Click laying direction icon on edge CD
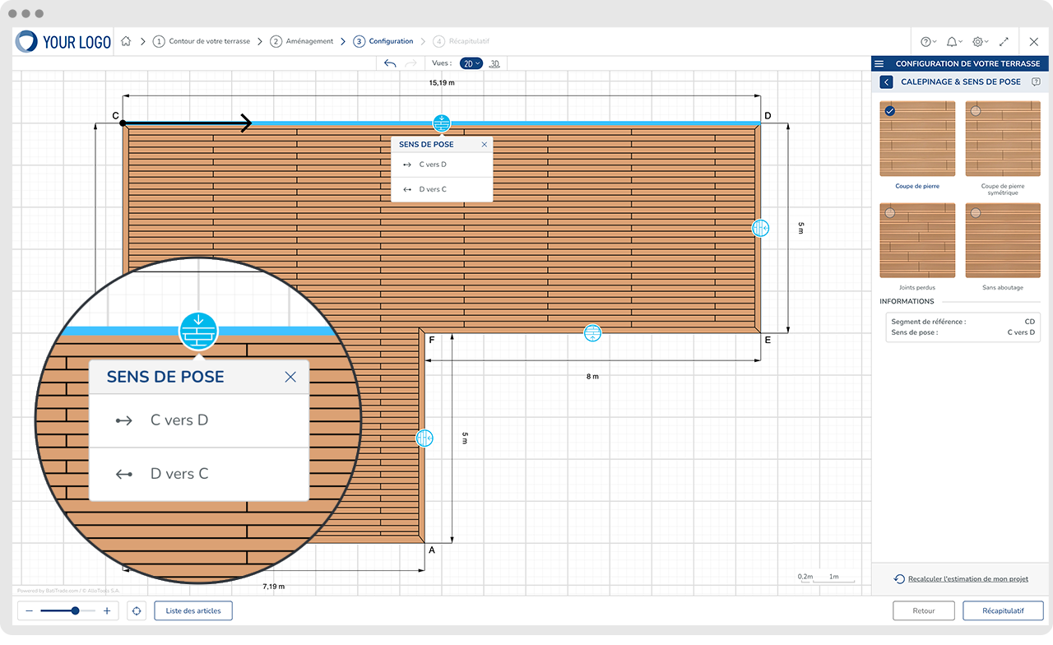 pos(442,123)
